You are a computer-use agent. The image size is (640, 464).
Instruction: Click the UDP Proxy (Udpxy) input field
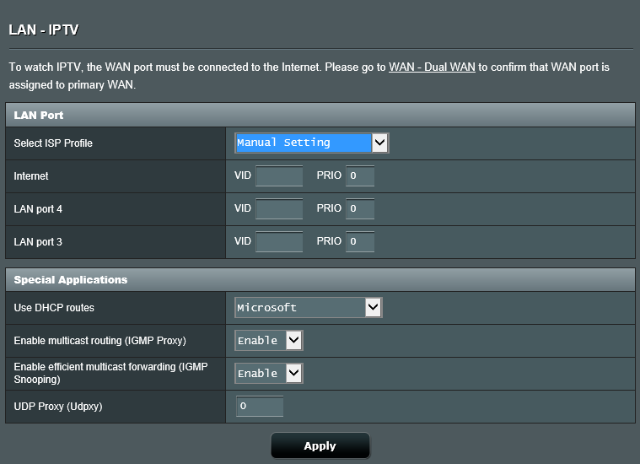coord(259,407)
